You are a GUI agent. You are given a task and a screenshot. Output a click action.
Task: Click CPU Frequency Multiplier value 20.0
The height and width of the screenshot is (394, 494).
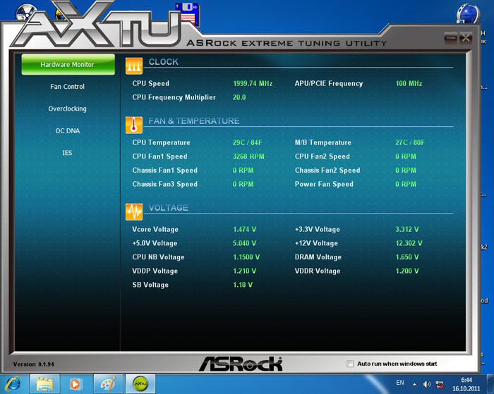(239, 97)
